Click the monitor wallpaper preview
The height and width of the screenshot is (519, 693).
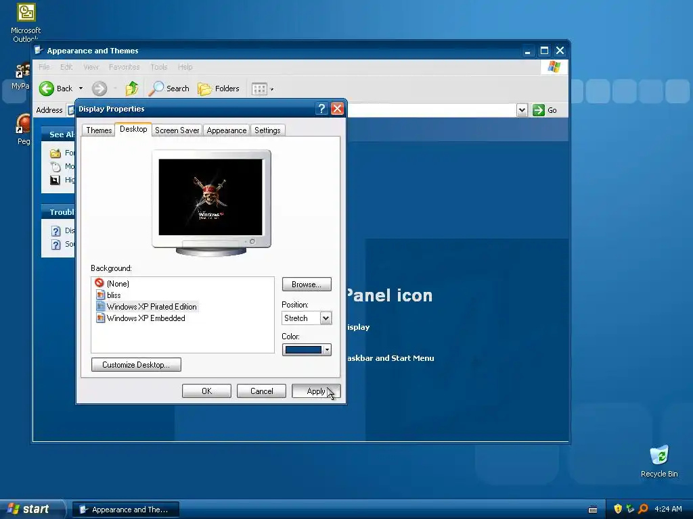pos(211,197)
